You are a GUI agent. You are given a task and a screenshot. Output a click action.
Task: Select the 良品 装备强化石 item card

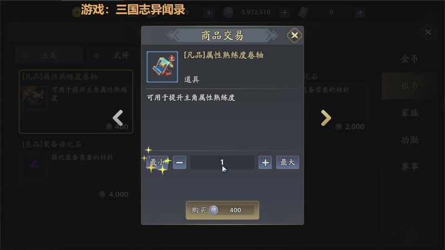tap(76, 169)
